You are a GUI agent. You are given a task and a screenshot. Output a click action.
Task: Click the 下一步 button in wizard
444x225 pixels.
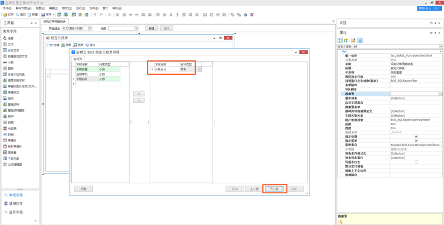point(273,189)
